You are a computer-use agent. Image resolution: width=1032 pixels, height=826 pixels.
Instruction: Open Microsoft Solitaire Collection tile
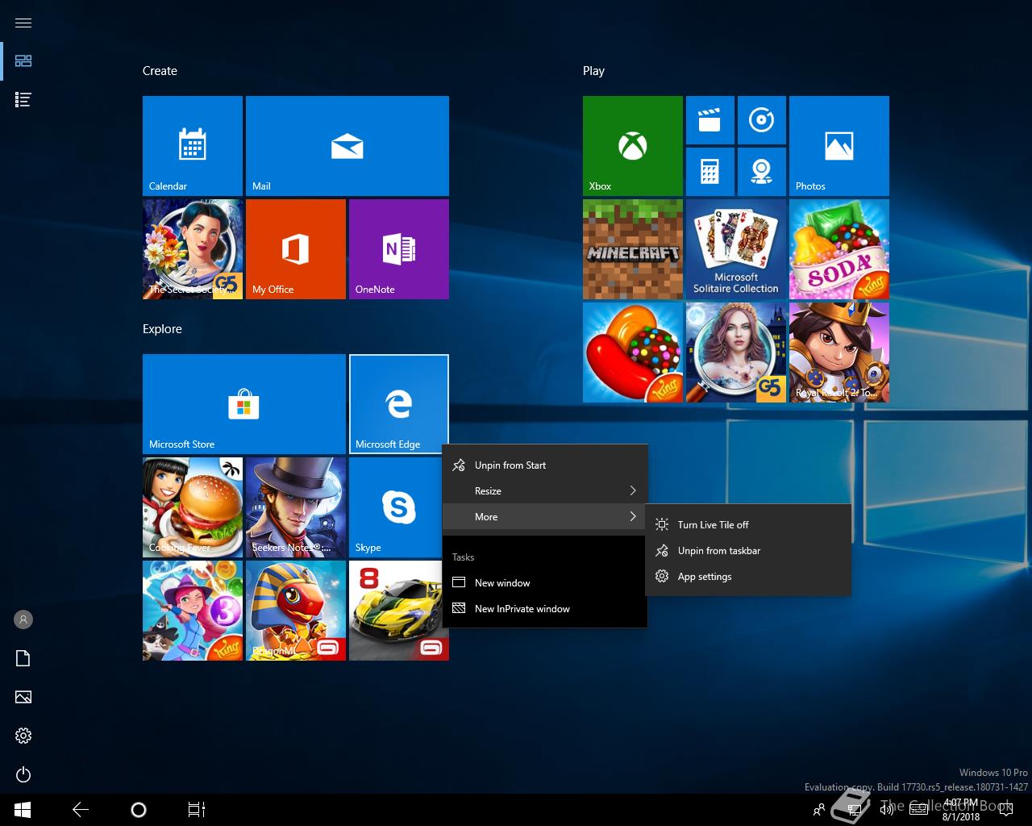click(x=736, y=249)
